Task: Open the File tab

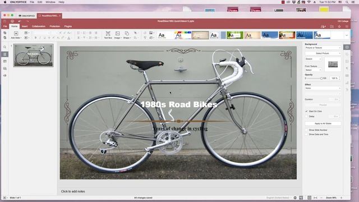Action: pos(5,26)
